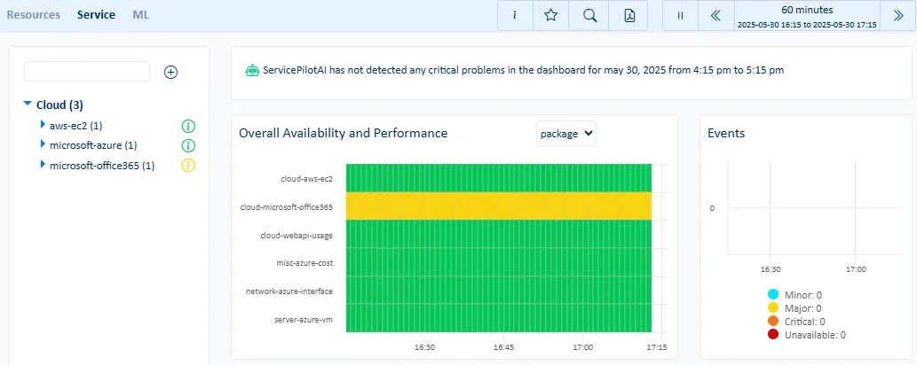Click the Cloud (3) group label
Viewport: 917px width, 365px height.
click(x=59, y=105)
